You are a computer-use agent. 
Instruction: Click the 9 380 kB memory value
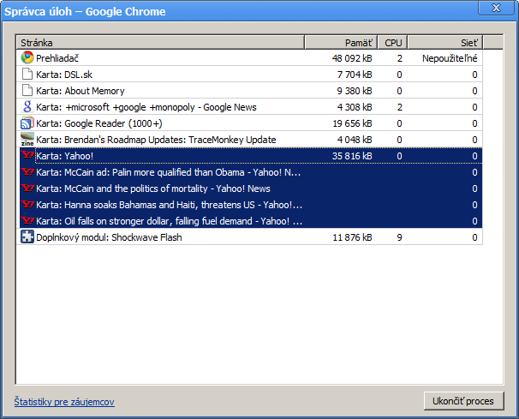(x=355, y=91)
